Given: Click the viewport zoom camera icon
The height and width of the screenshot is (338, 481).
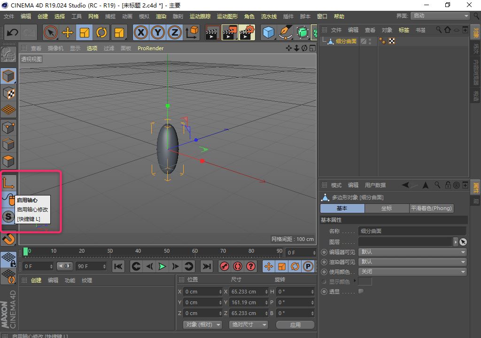Looking at the screenshot, I should (x=296, y=48).
